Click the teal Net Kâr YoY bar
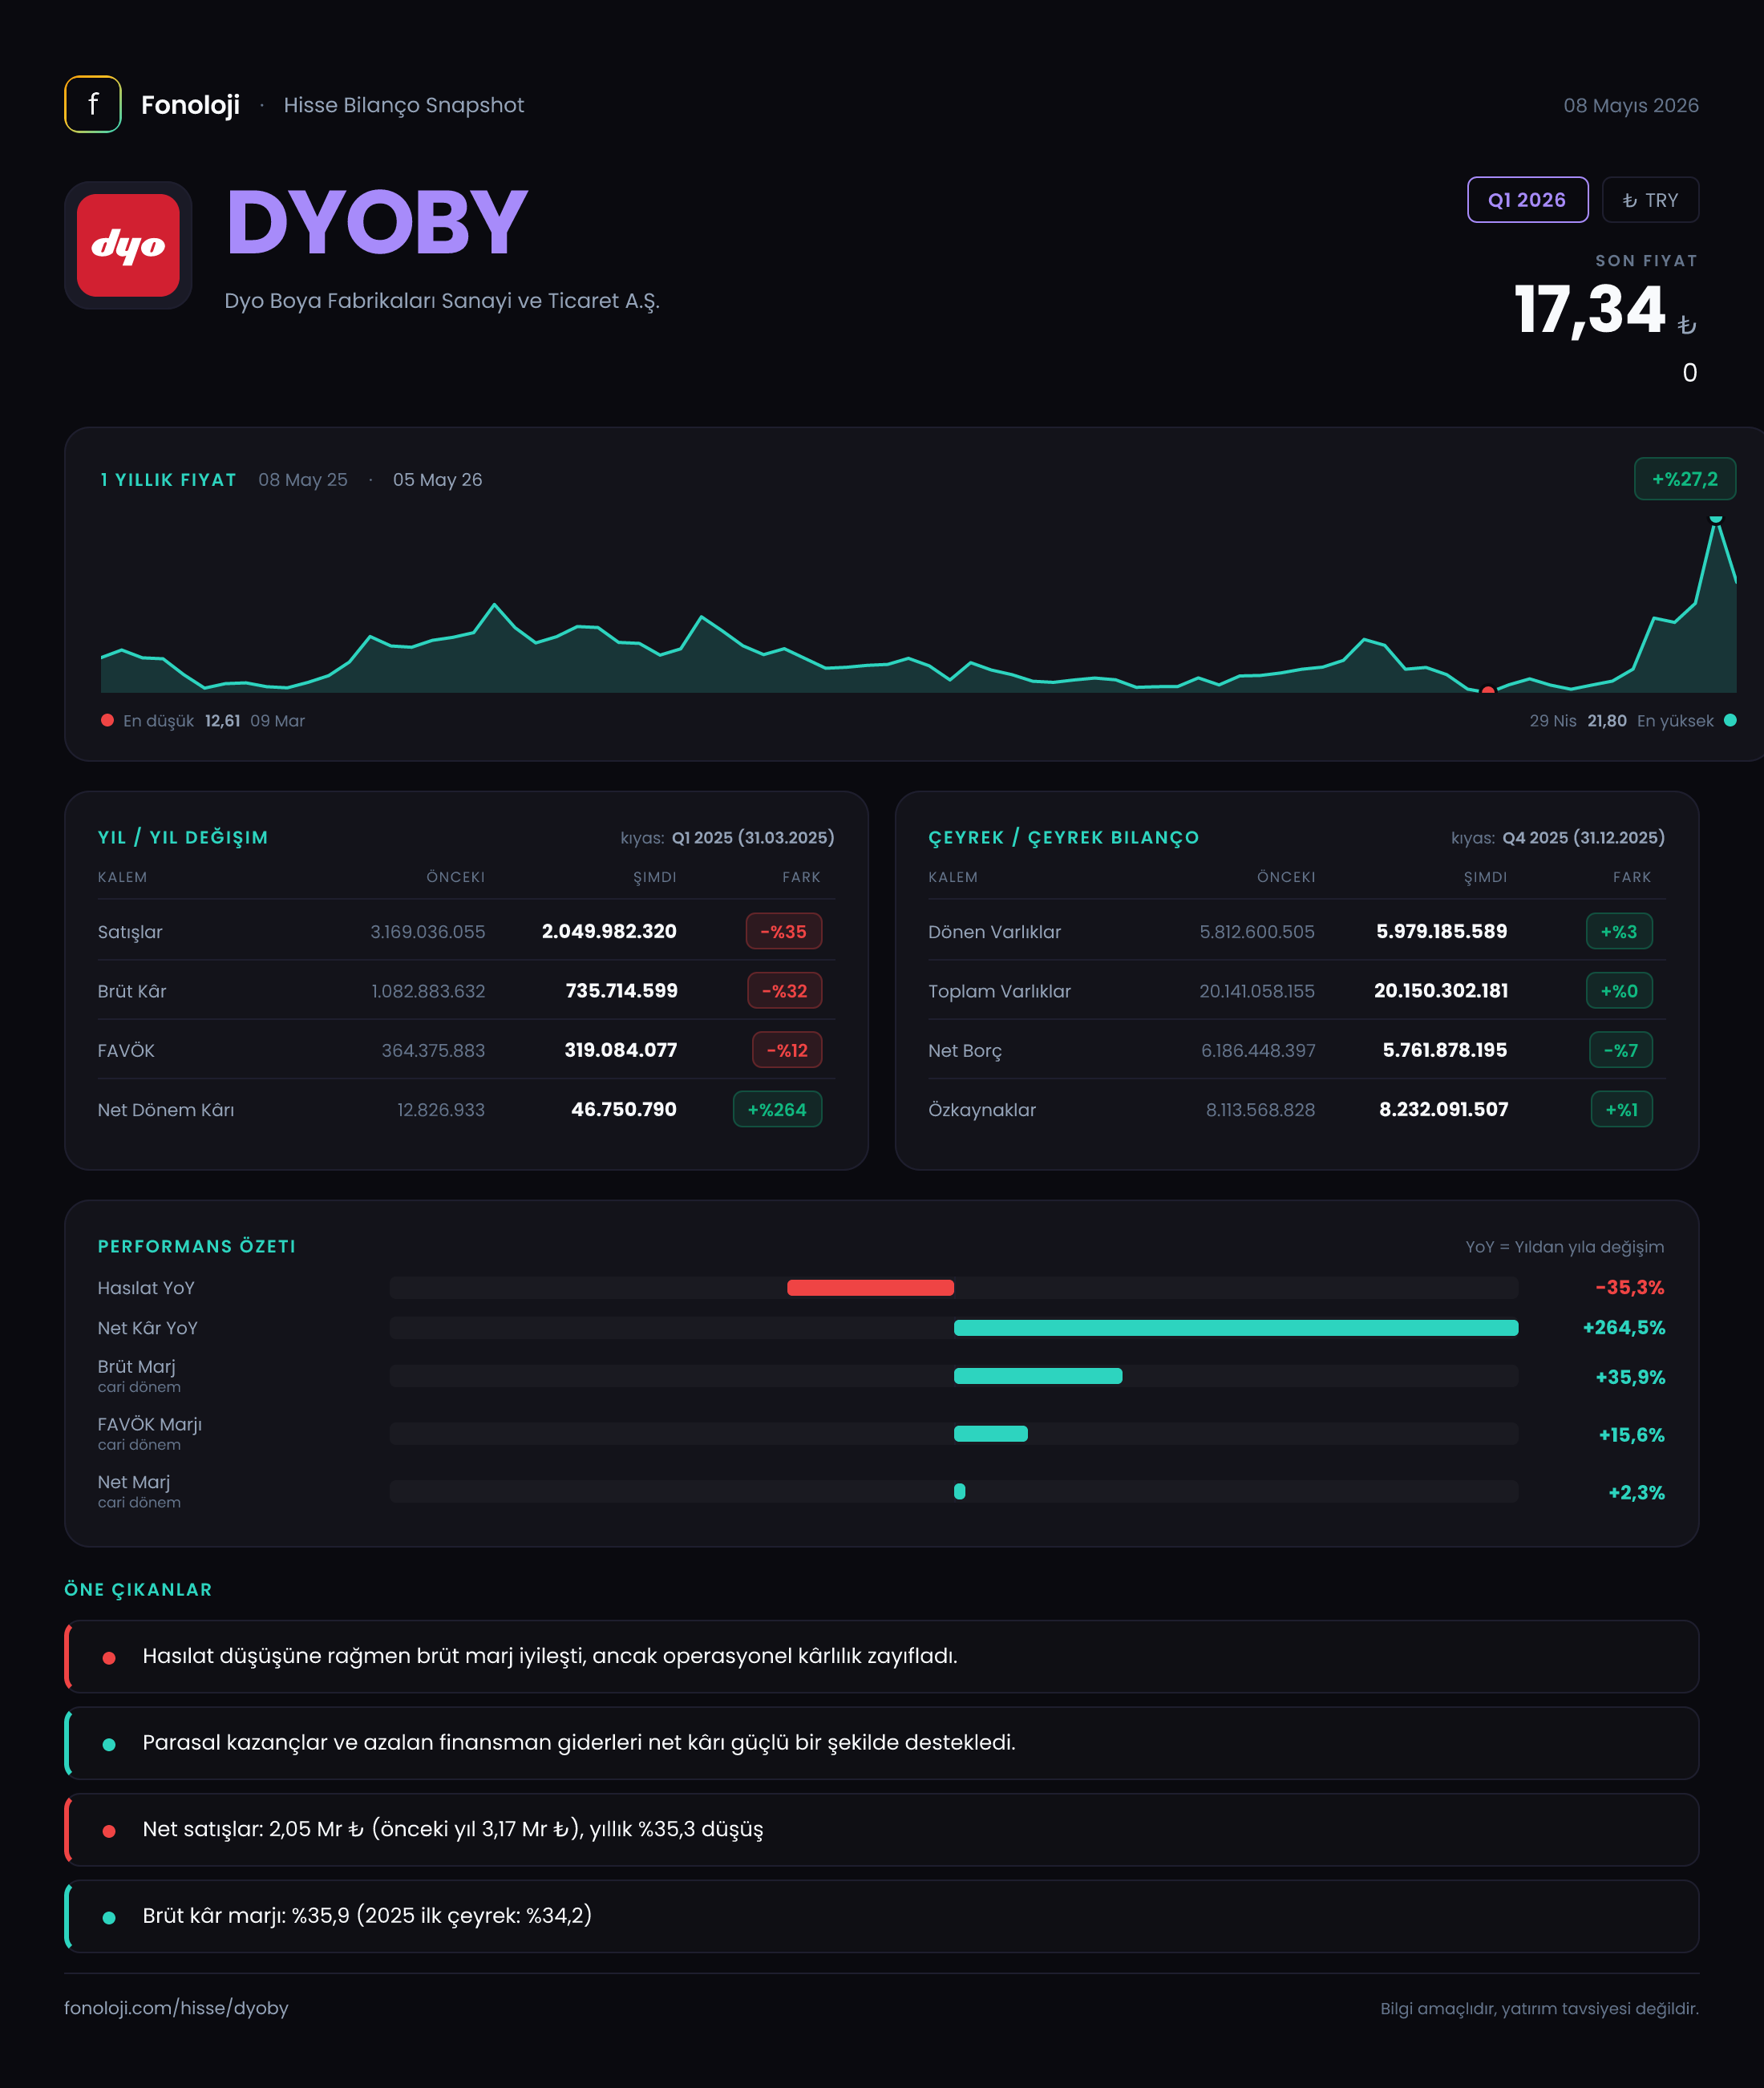 pos(1236,1328)
